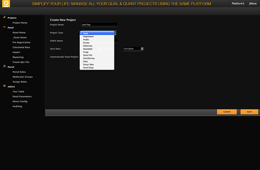
Task: Click the start date field showing 17/11/2014
Action: click(131, 49)
